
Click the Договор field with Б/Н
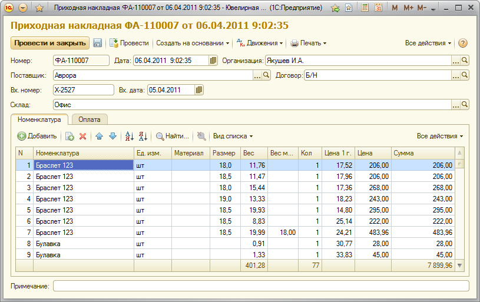378,75
